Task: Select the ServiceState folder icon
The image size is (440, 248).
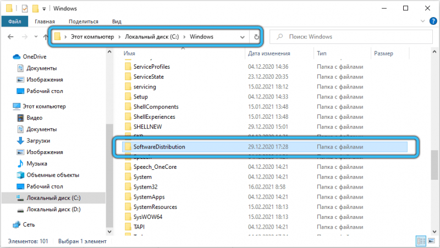Action: pos(128,76)
